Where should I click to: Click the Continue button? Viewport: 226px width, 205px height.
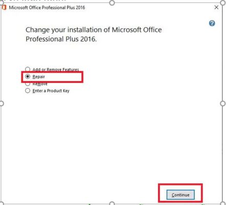(x=180, y=195)
